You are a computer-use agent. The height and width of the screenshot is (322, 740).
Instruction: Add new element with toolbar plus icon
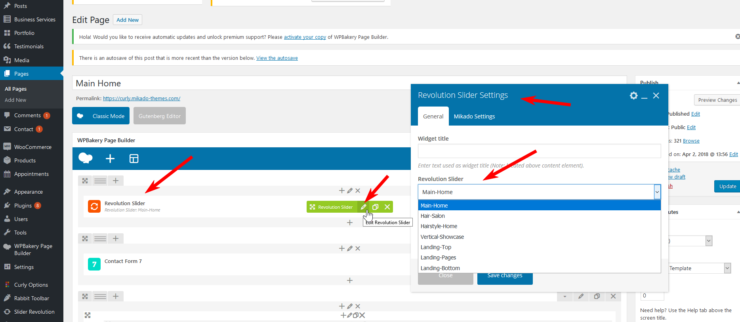pos(110,158)
